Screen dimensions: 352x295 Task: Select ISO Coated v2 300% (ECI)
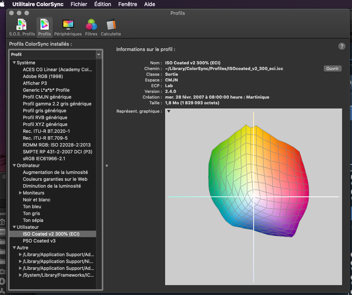(x=53, y=234)
